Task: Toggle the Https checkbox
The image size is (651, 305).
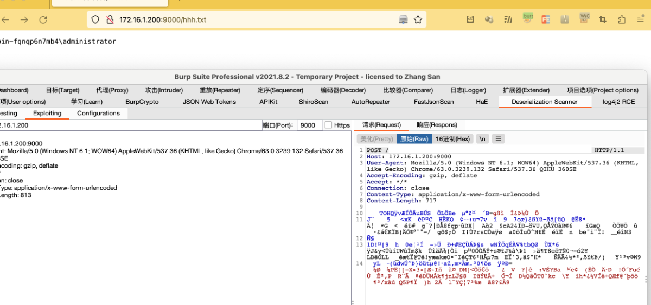Action: click(328, 125)
